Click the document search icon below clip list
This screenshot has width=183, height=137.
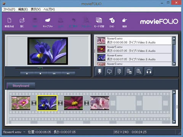click(139, 71)
